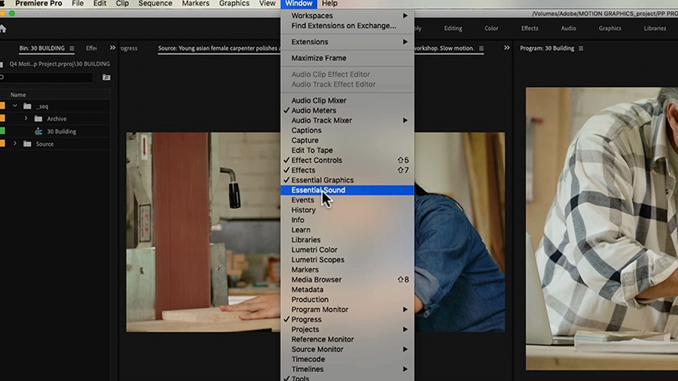The height and width of the screenshot is (381, 678).
Task: Click the bin search field
Action: 46,78
